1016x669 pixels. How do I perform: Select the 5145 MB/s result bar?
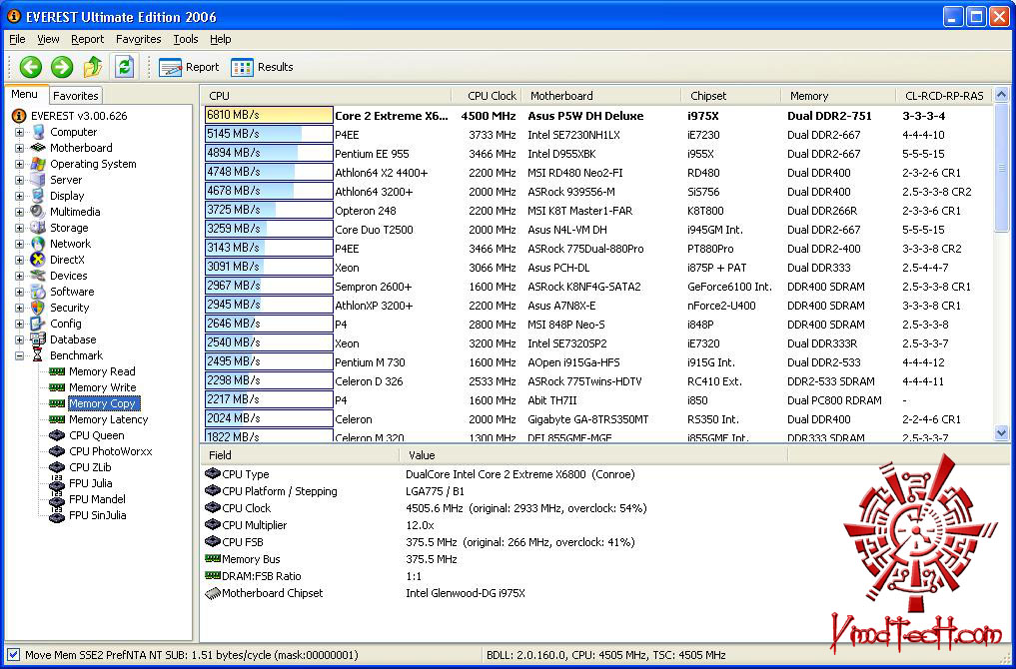(x=269, y=134)
